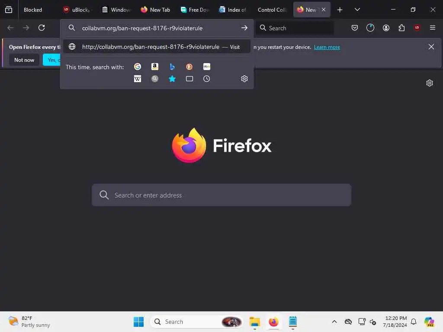Open Save to Pocket icon

click(355, 28)
